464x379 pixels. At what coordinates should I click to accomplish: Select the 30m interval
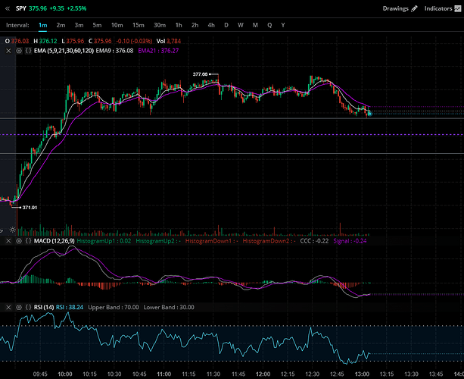(160, 25)
